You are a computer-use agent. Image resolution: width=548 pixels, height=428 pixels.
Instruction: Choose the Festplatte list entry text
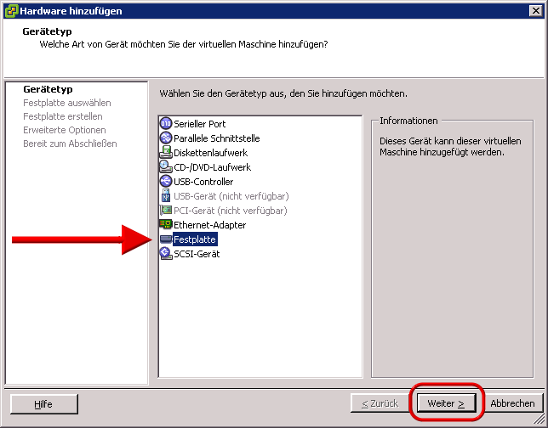pos(195,239)
